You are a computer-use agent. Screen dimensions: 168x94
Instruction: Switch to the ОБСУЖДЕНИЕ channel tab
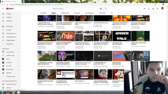tap(90, 13)
